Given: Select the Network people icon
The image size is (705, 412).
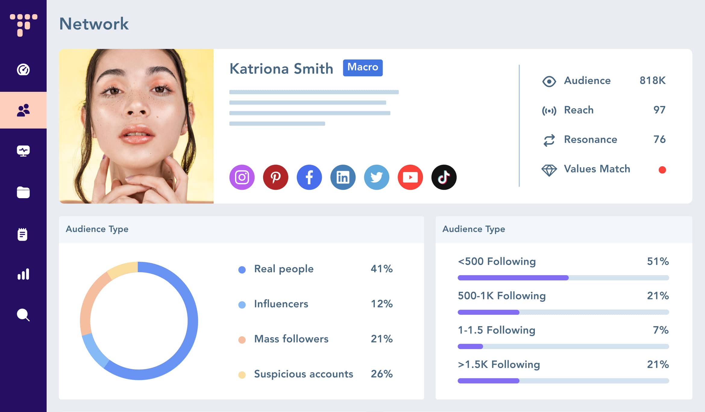Looking at the screenshot, I should point(23,110).
